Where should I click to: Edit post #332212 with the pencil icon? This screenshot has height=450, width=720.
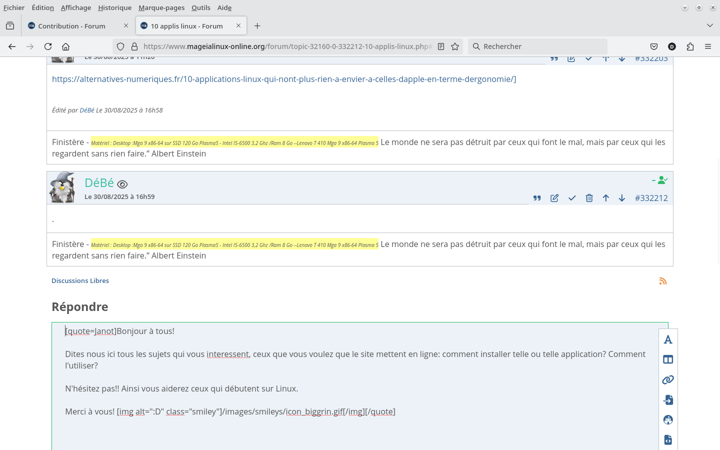pyautogui.click(x=554, y=198)
